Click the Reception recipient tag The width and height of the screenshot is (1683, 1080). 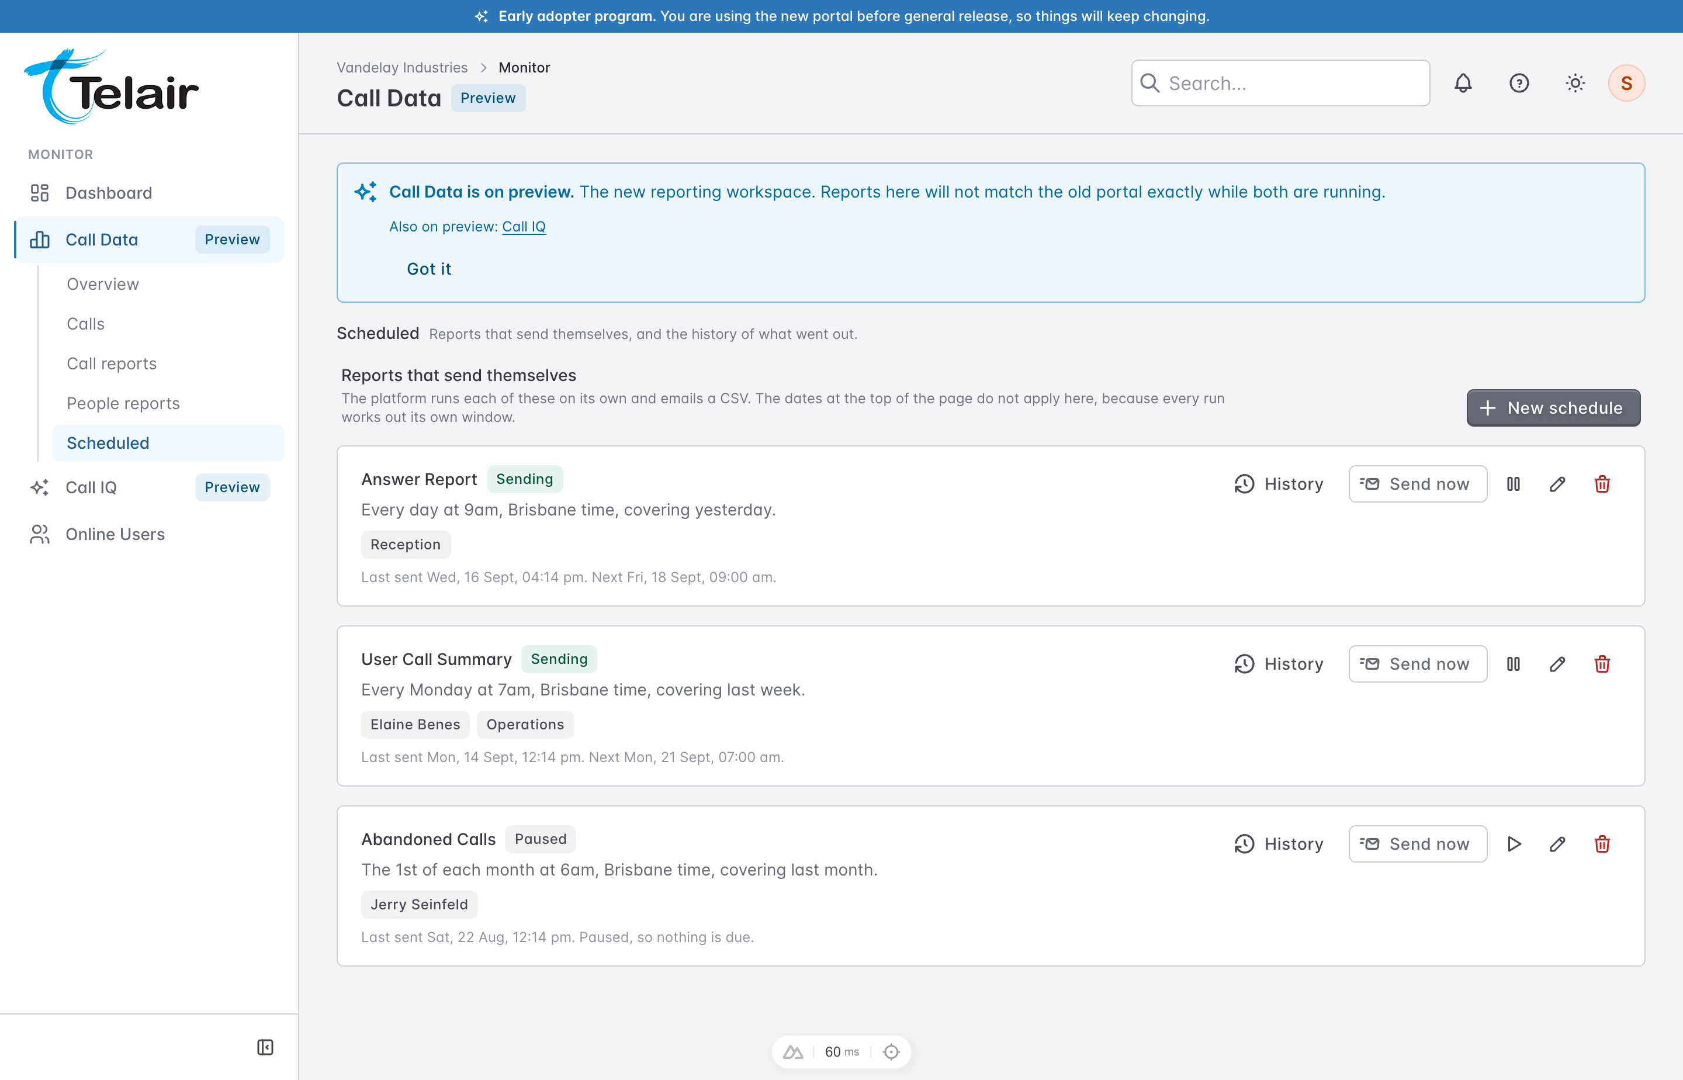click(406, 545)
